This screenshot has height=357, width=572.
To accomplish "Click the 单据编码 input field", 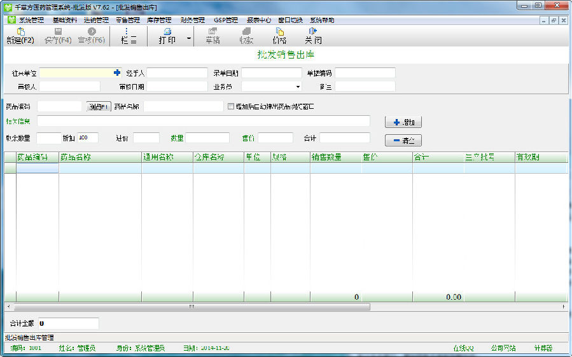I will 365,73.
